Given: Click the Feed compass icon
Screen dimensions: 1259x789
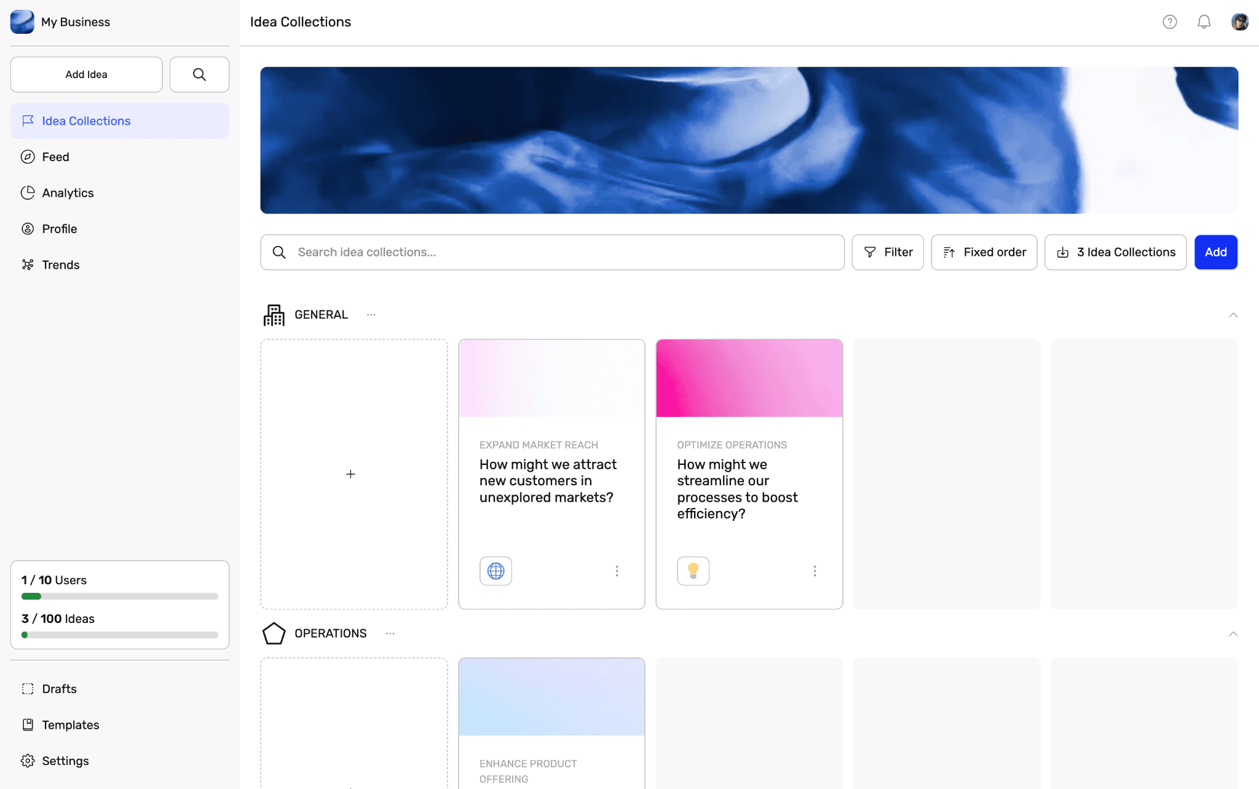Looking at the screenshot, I should click(28, 157).
